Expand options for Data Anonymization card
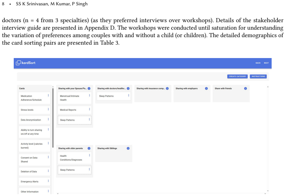Viewport: 286px width, 196px height. [x=48, y=119]
